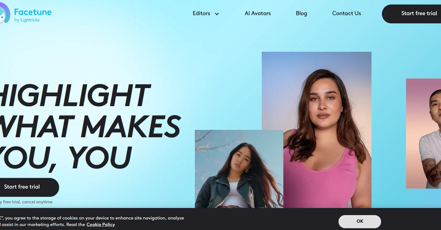Click the 'WHAT MAKES' headline line

90,127
